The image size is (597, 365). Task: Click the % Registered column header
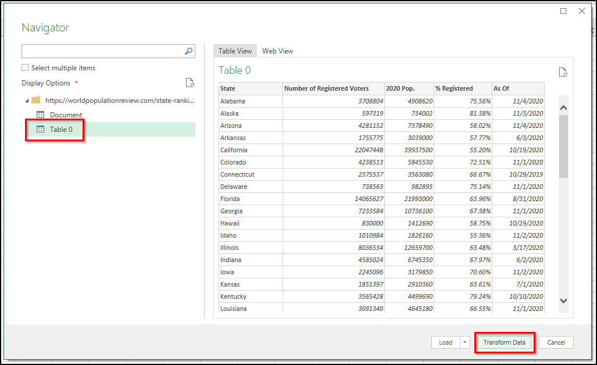(x=463, y=88)
